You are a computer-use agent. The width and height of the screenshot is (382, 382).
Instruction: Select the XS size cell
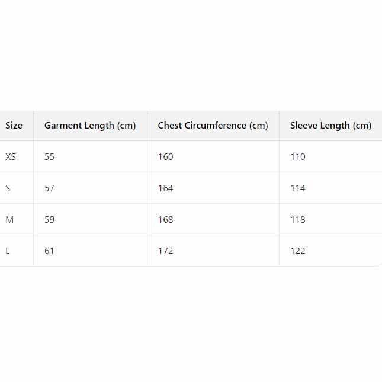point(11,157)
